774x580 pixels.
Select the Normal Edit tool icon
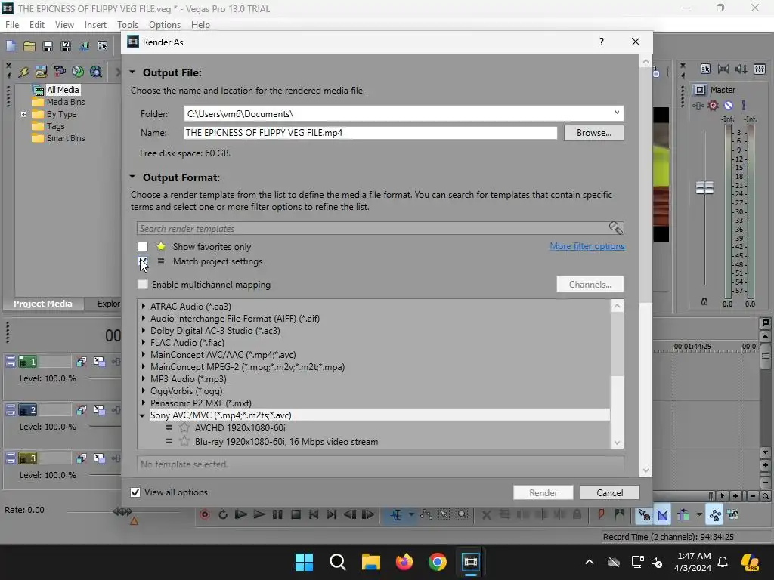396,515
